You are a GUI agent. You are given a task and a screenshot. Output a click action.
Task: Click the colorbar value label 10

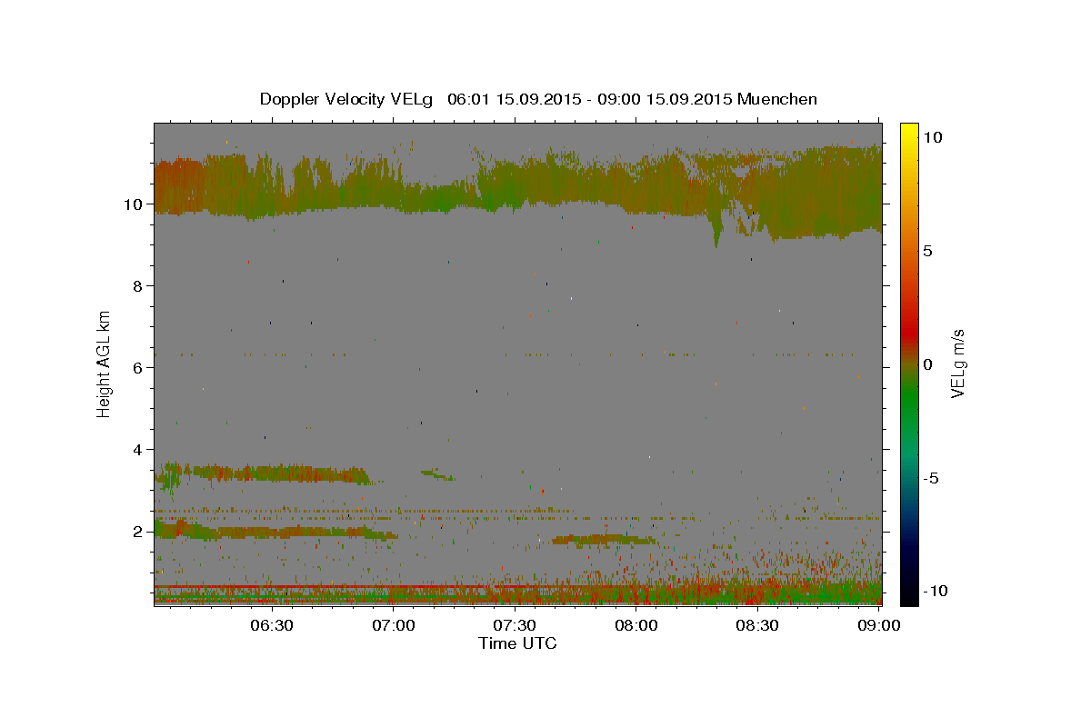tap(932, 137)
